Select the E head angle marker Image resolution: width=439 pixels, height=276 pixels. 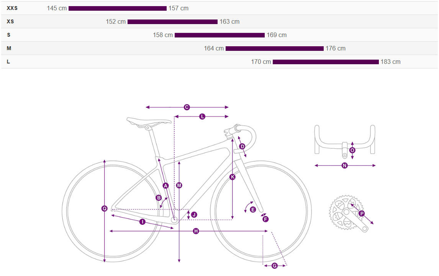pos(252,209)
